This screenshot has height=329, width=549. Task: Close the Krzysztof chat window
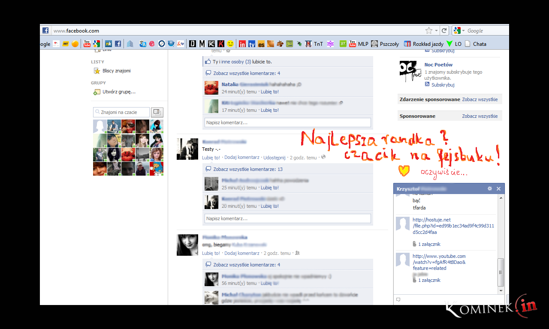click(498, 188)
